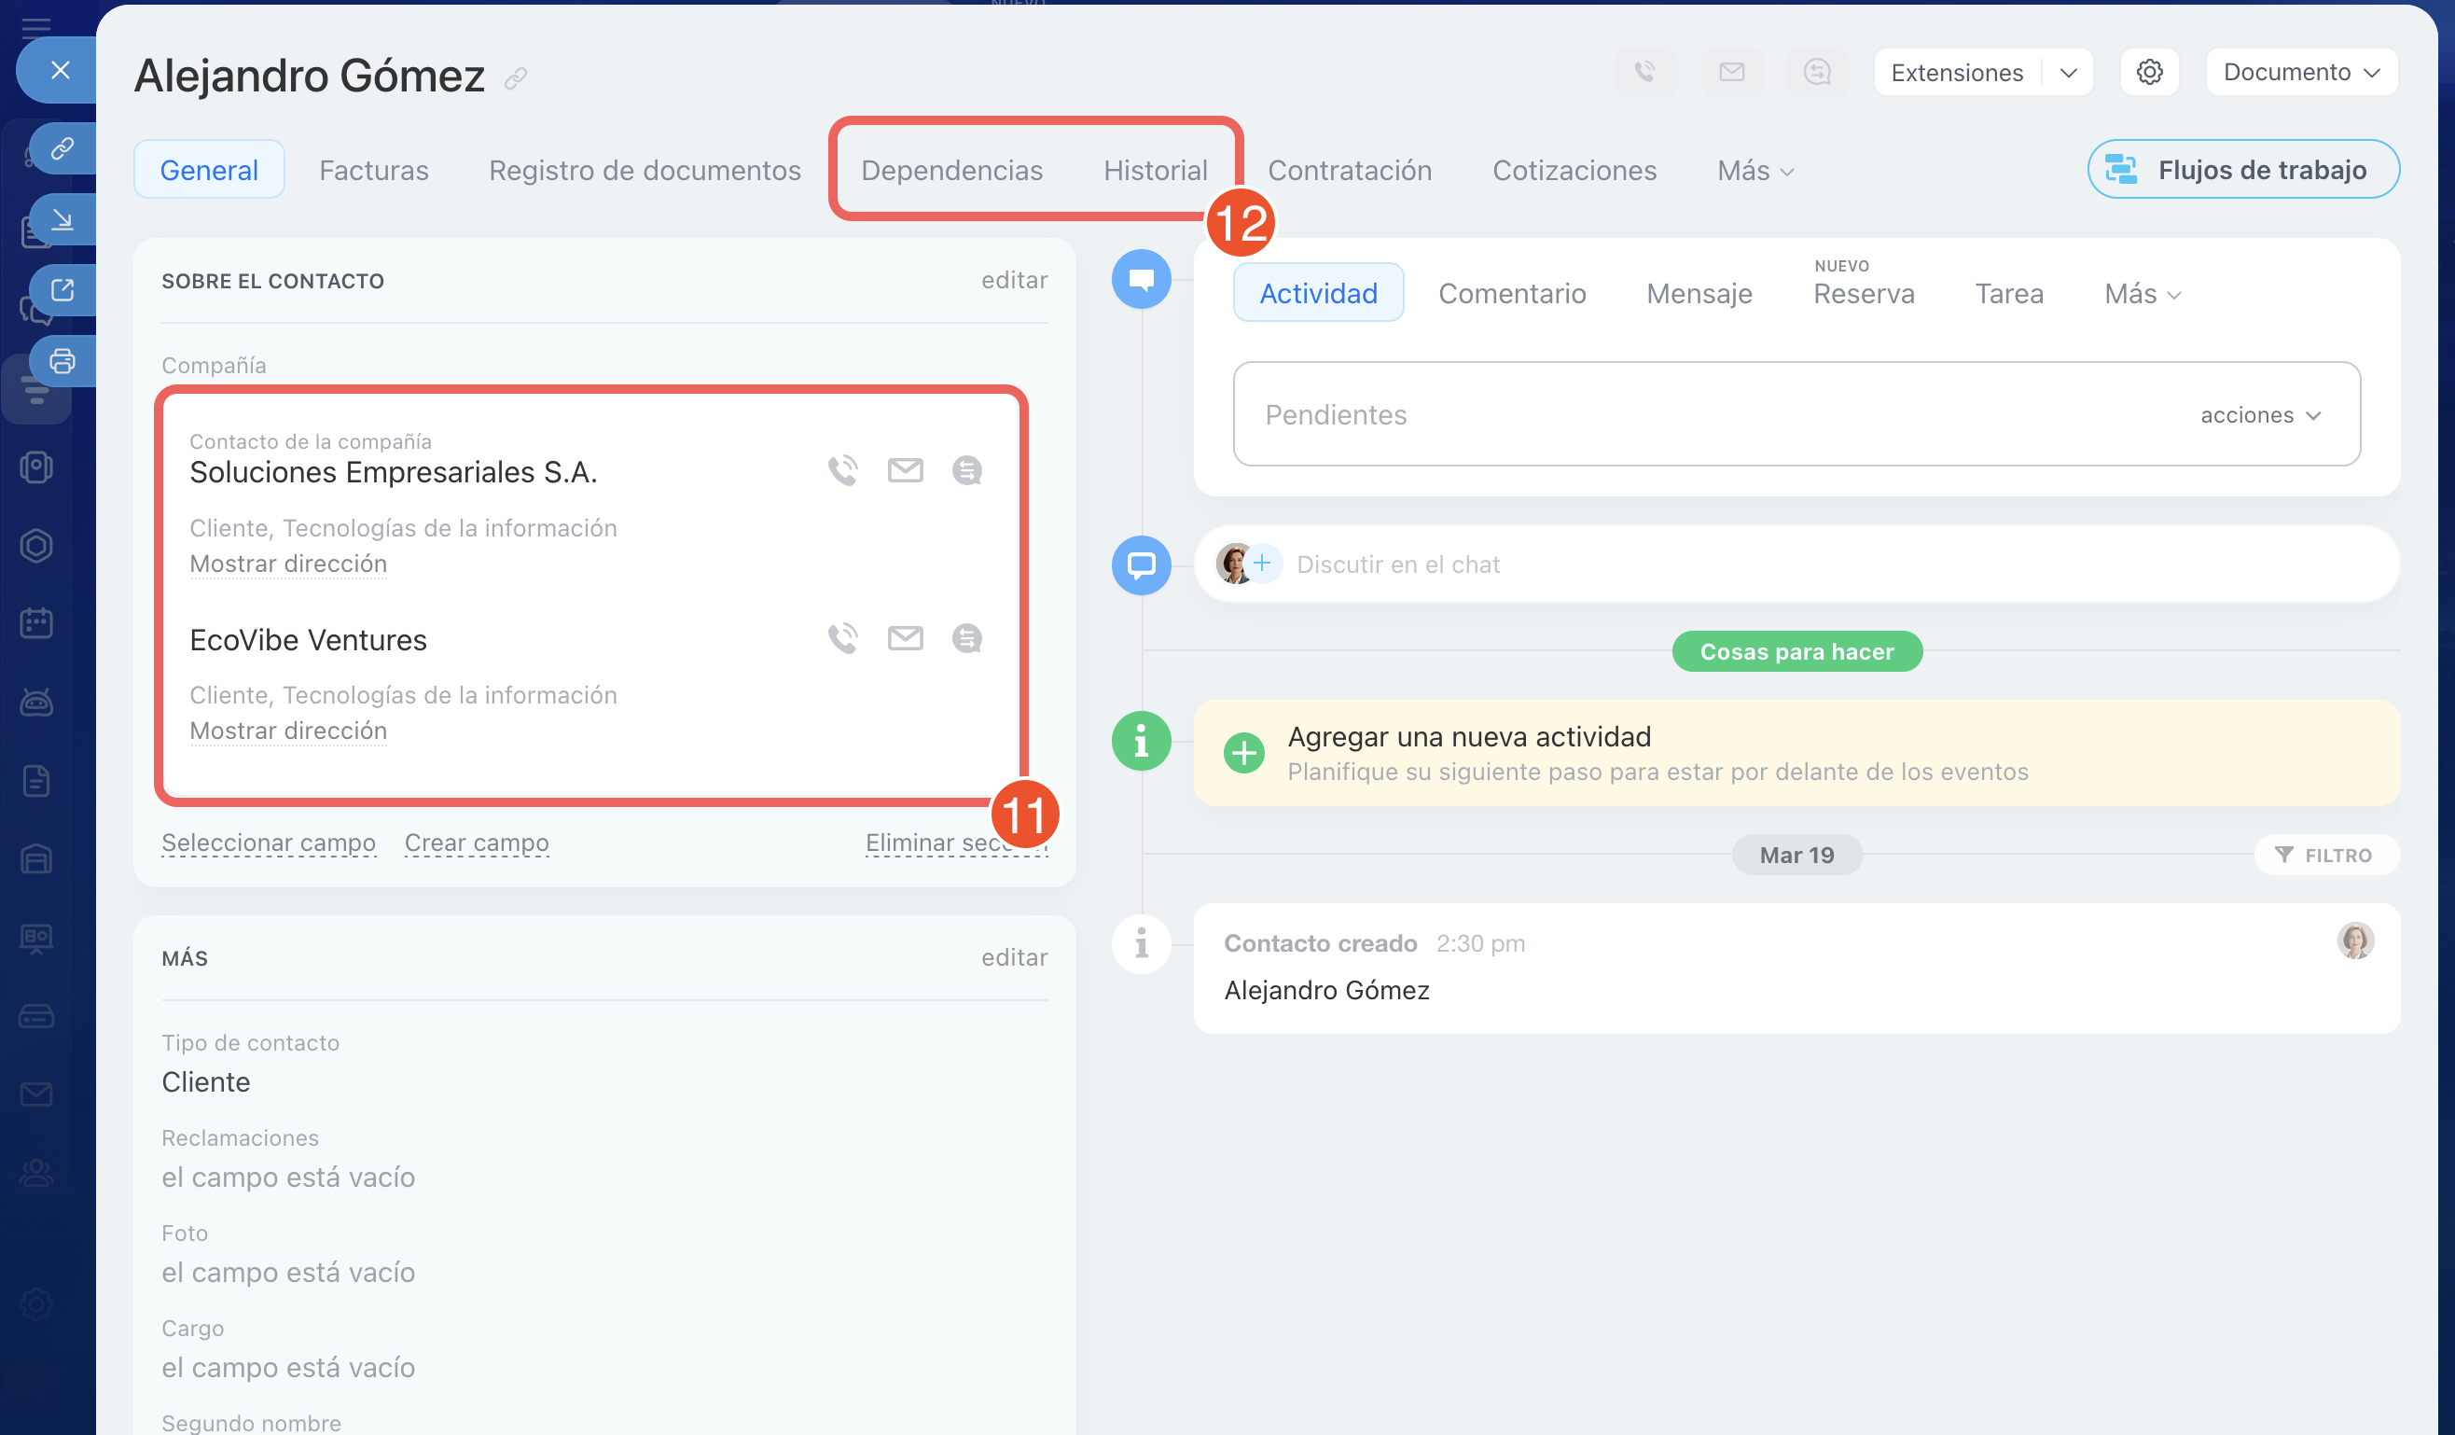Switch to the Facturas tab
The width and height of the screenshot is (2455, 1435).
pos(374,171)
